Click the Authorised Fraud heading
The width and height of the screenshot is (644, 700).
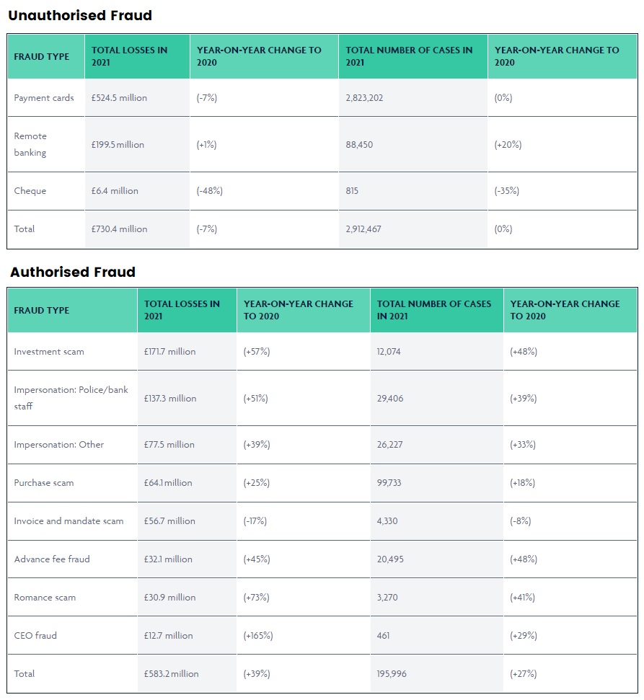tap(73, 272)
